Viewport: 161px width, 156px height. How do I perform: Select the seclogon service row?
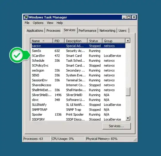(x=78, y=70)
